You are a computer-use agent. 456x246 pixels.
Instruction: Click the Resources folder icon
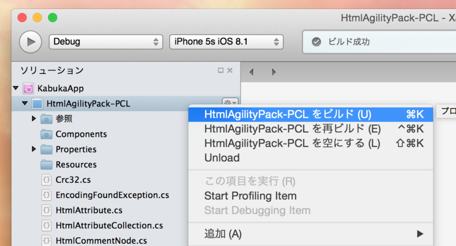pyautogui.click(x=47, y=165)
